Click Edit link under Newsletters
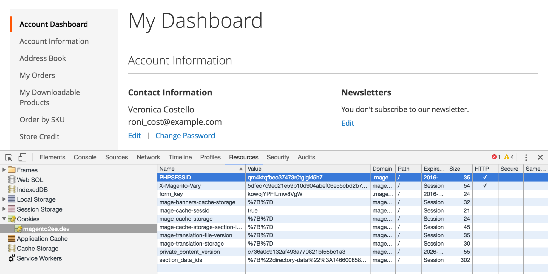Image resolution: width=548 pixels, height=274 pixels. [348, 123]
